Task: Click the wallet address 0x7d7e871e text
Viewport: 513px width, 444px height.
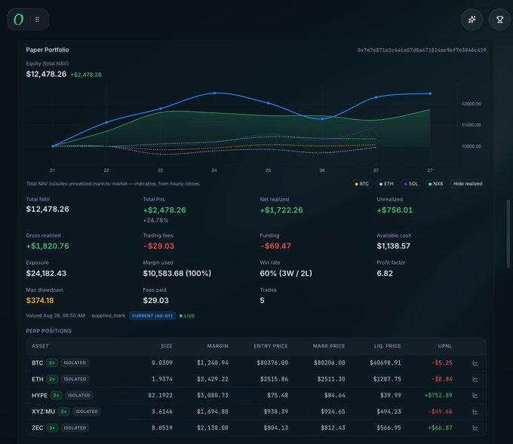Action: pos(422,50)
